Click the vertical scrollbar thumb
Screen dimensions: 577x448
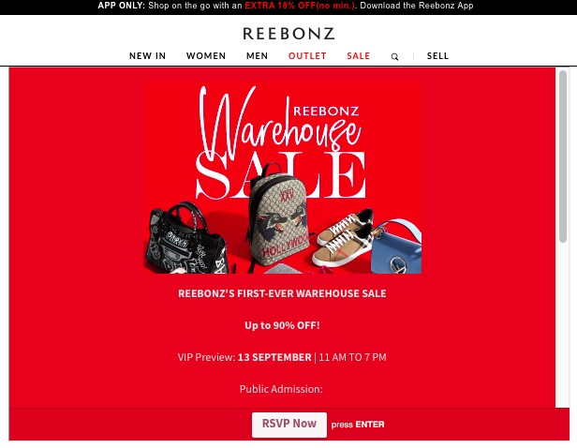[563, 157]
